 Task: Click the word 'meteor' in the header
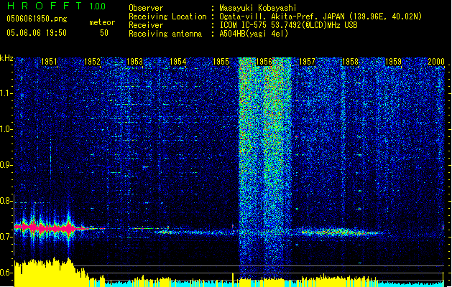coord(102,22)
